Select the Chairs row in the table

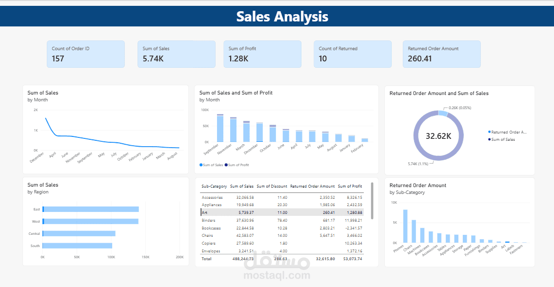click(x=282, y=235)
